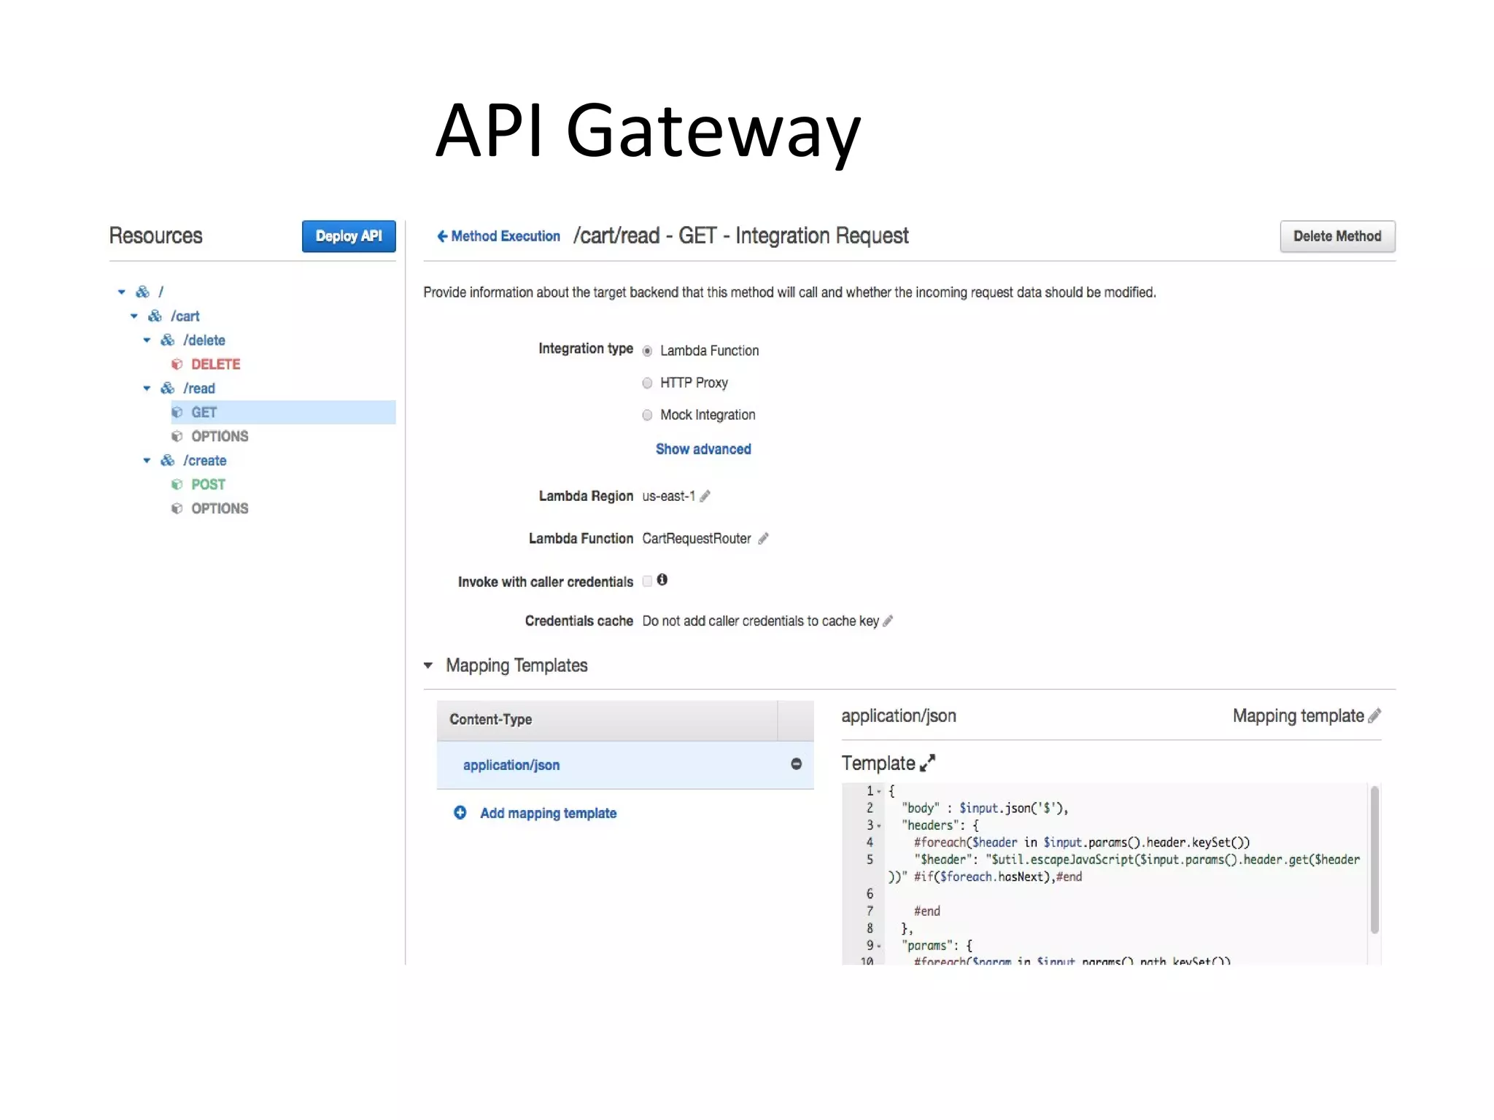Select OPTIONS method under /read
Viewport: 1494px width, 1120px height.
coord(220,436)
